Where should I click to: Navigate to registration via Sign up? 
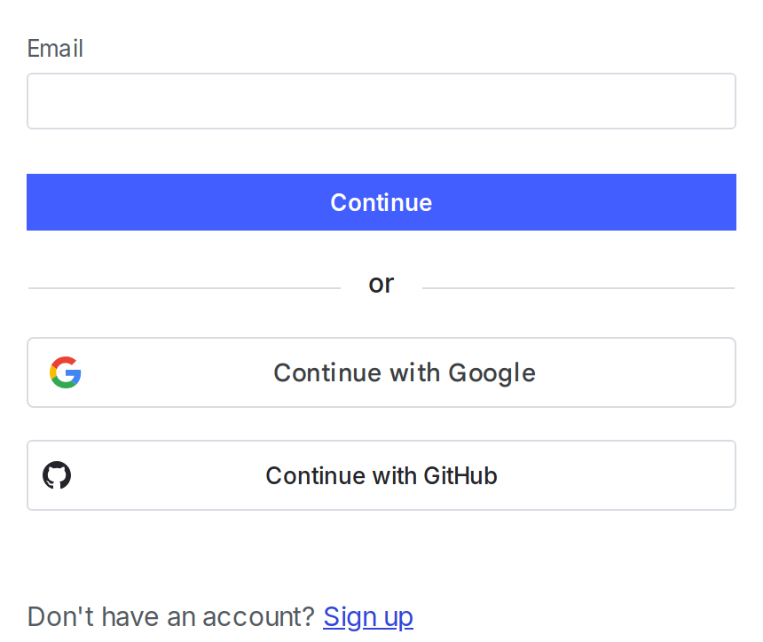(x=368, y=616)
